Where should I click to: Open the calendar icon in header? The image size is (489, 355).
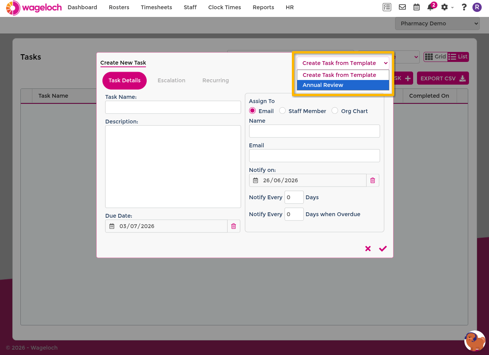pos(416,7)
